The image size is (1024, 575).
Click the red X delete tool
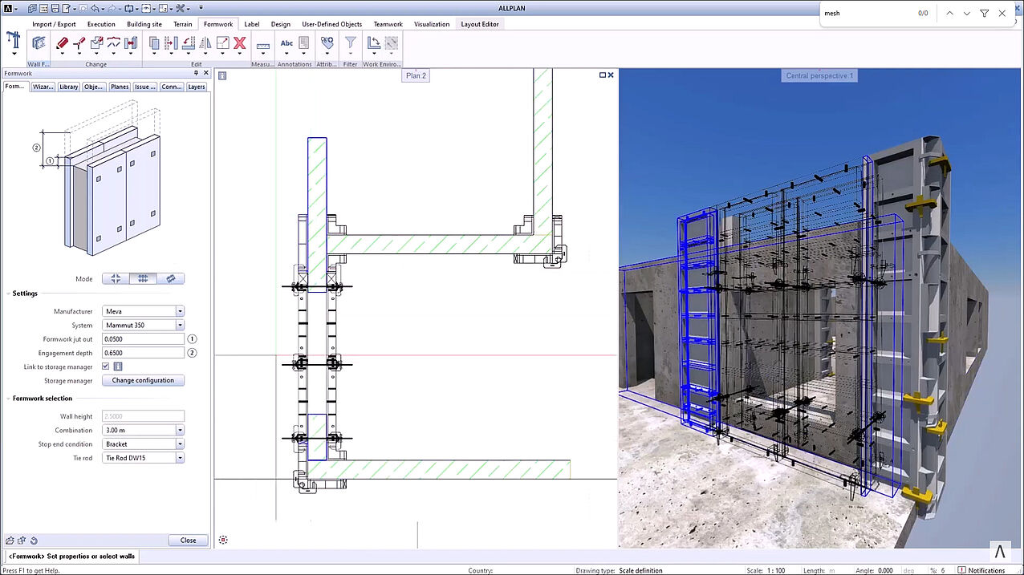click(x=239, y=43)
